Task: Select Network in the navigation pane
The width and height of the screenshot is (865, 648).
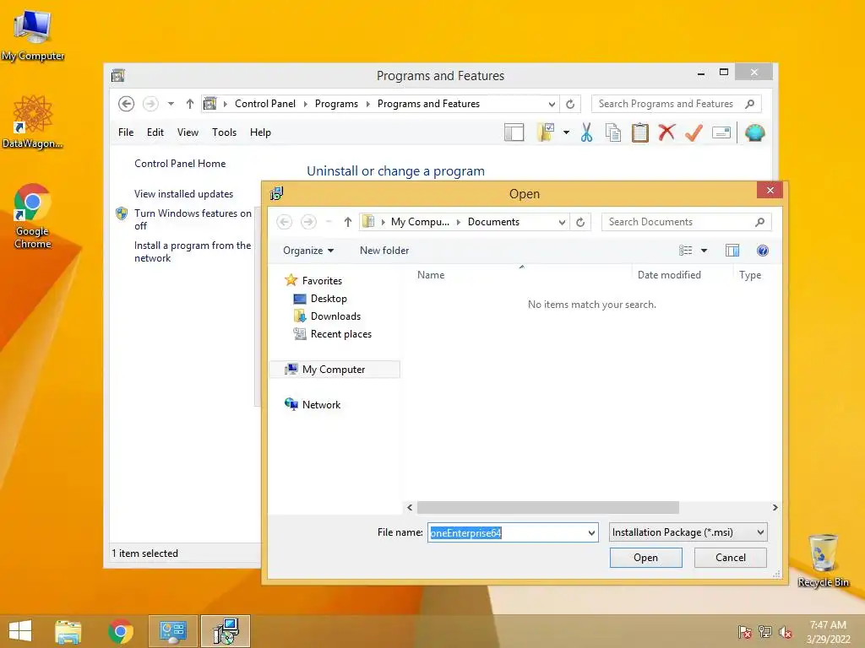Action: [x=321, y=404]
